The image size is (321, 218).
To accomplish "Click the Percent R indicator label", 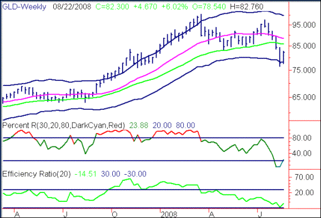I will click(x=63, y=125).
